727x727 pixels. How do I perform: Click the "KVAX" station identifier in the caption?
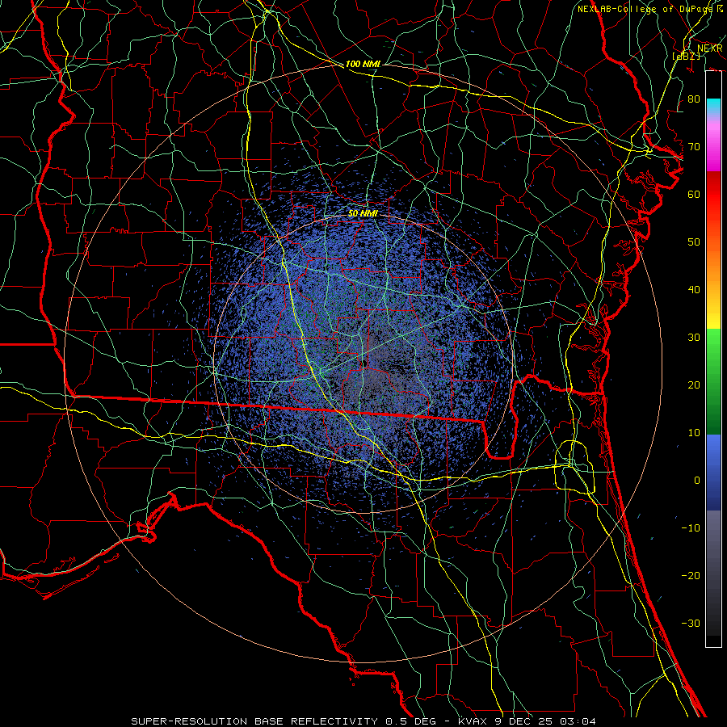pyautogui.click(x=473, y=721)
